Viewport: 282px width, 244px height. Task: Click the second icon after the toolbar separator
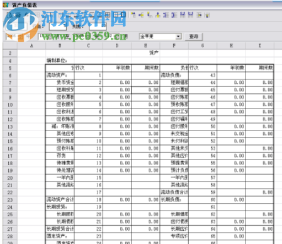tap(141, 15)
